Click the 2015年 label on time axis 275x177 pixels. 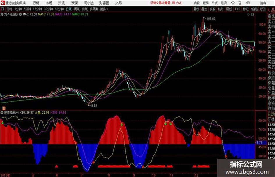pyautogui.click(x=5, y=175)
